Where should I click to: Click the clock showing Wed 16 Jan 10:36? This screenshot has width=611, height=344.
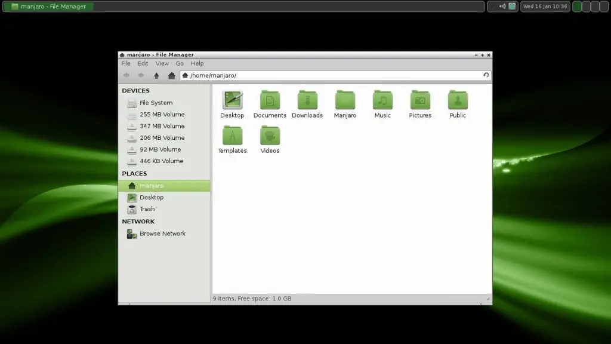coord(545,6)
